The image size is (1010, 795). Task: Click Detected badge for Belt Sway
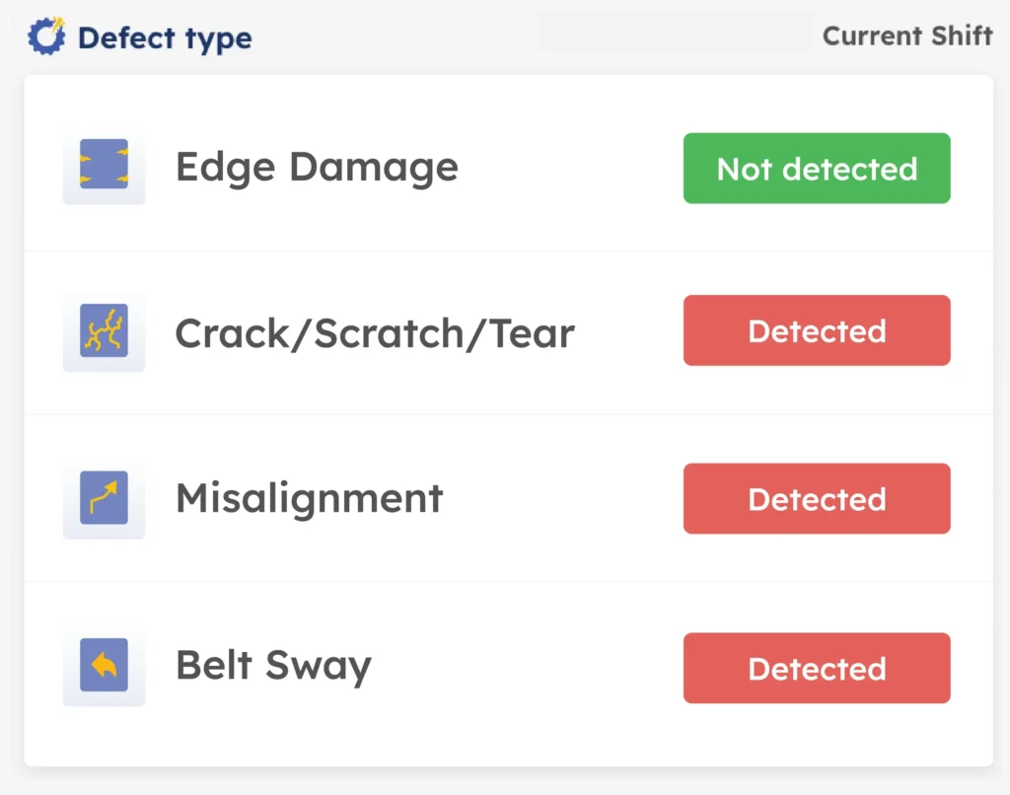817,668
